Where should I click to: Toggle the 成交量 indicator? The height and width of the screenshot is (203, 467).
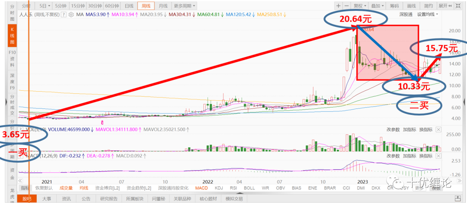[x=66, y=188]
